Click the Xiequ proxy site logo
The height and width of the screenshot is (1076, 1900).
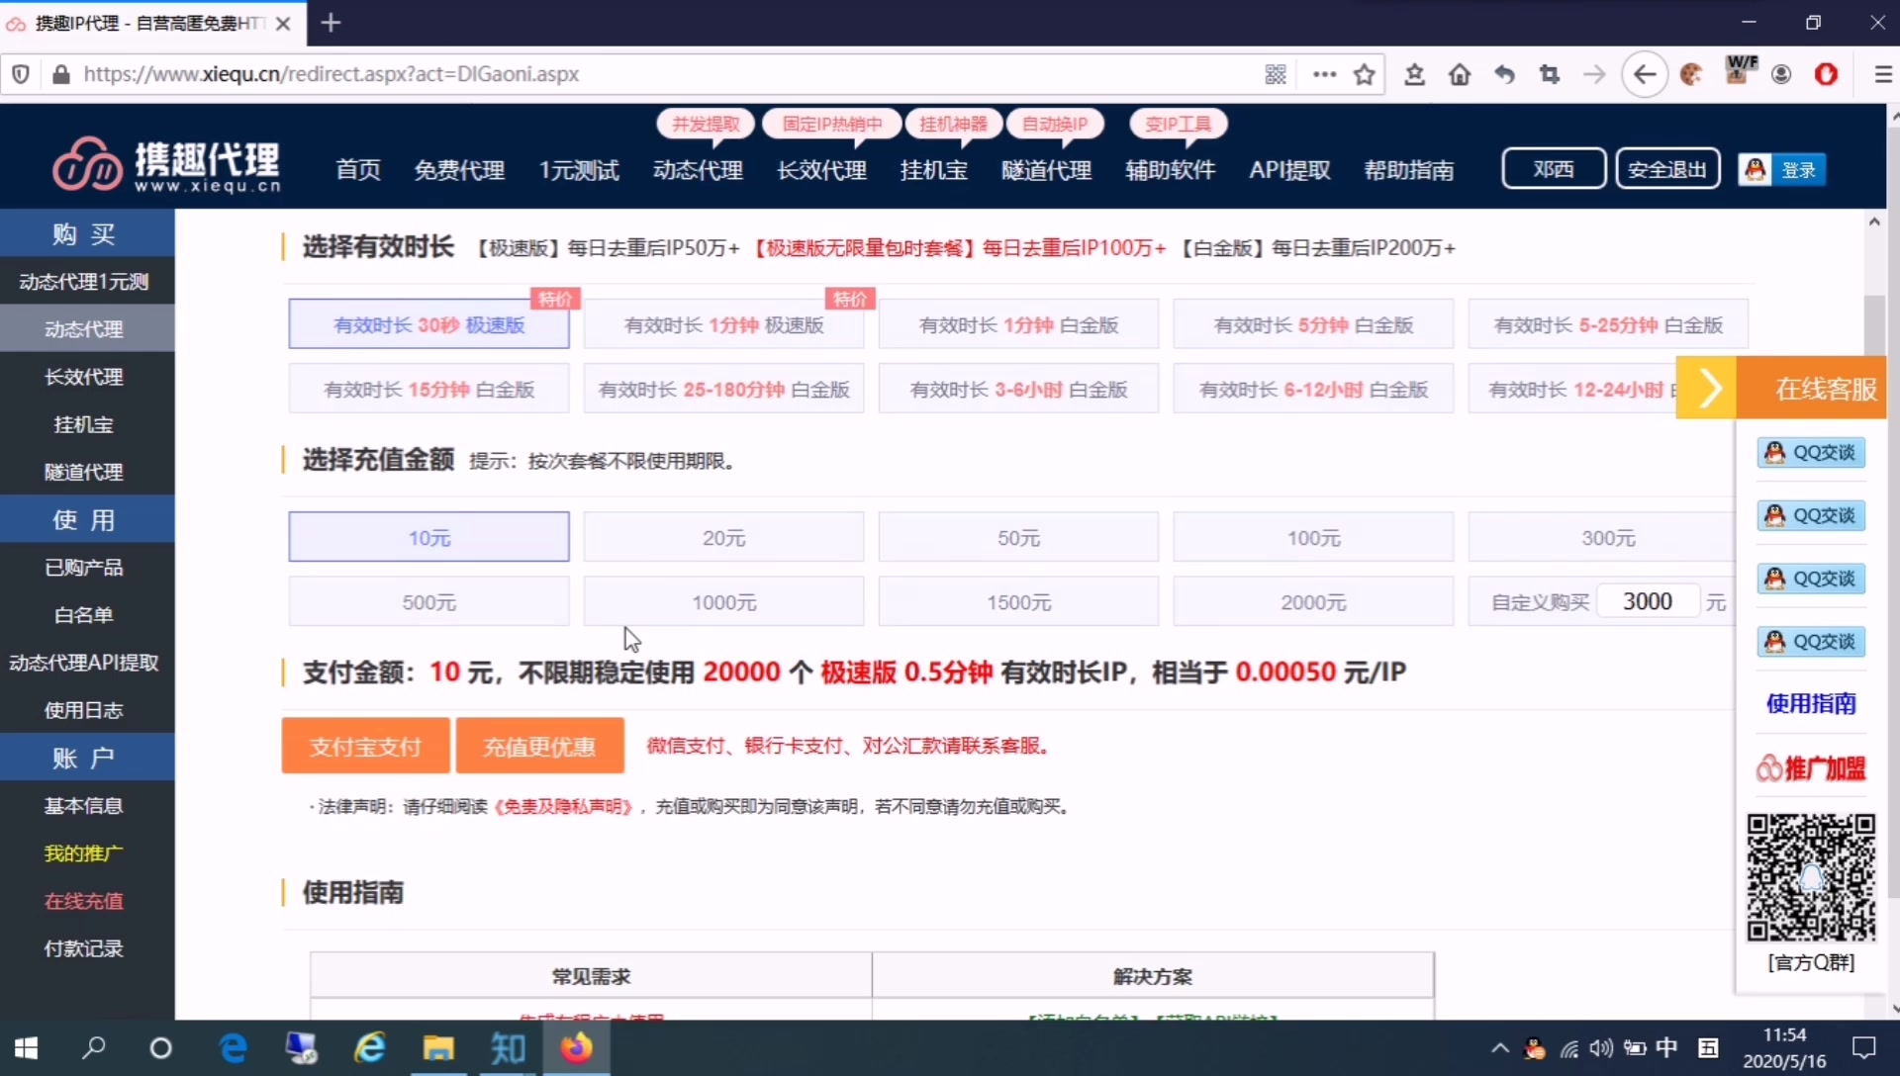coord(166,164)
